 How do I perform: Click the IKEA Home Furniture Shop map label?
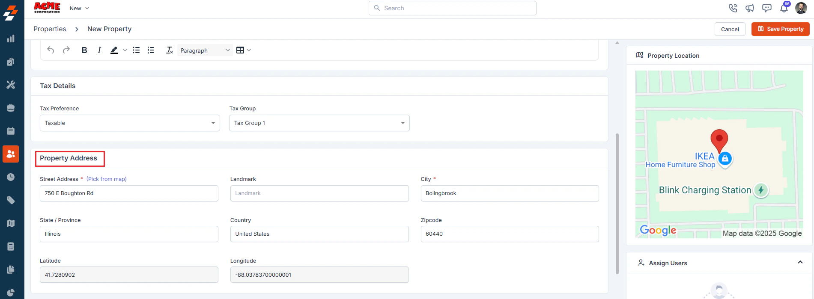(x=680, y=160)
